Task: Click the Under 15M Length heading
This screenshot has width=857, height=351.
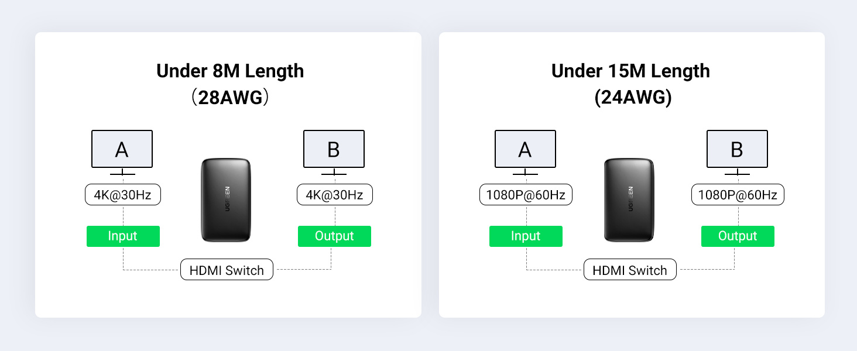Action: click(630, 71)
